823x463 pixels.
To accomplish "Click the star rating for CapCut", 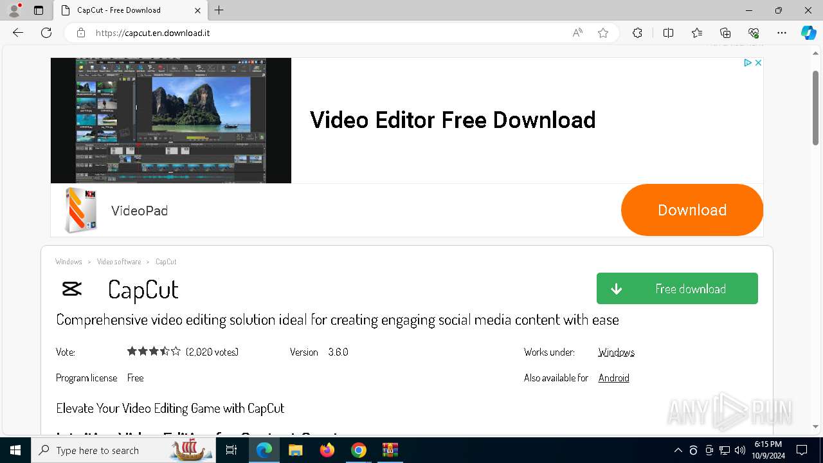I will 154,352.
